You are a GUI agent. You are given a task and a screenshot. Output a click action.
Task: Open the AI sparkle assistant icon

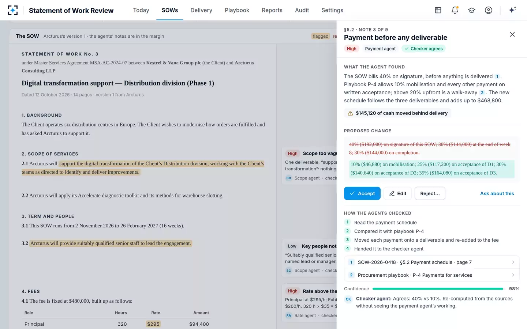(512, 10)
